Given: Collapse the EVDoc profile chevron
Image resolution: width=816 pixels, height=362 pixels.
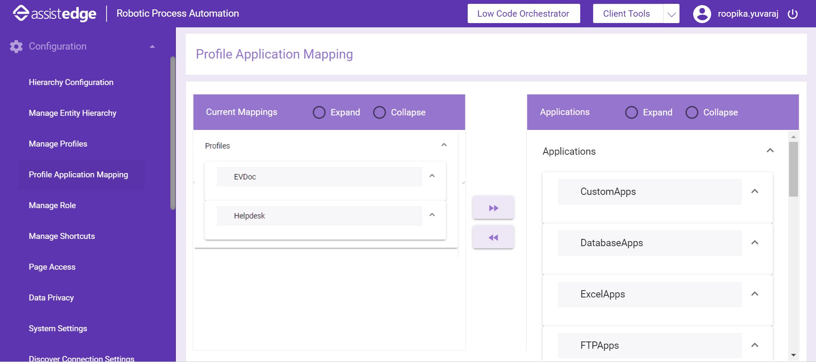Looking at the screenshot, I should 432,176.
